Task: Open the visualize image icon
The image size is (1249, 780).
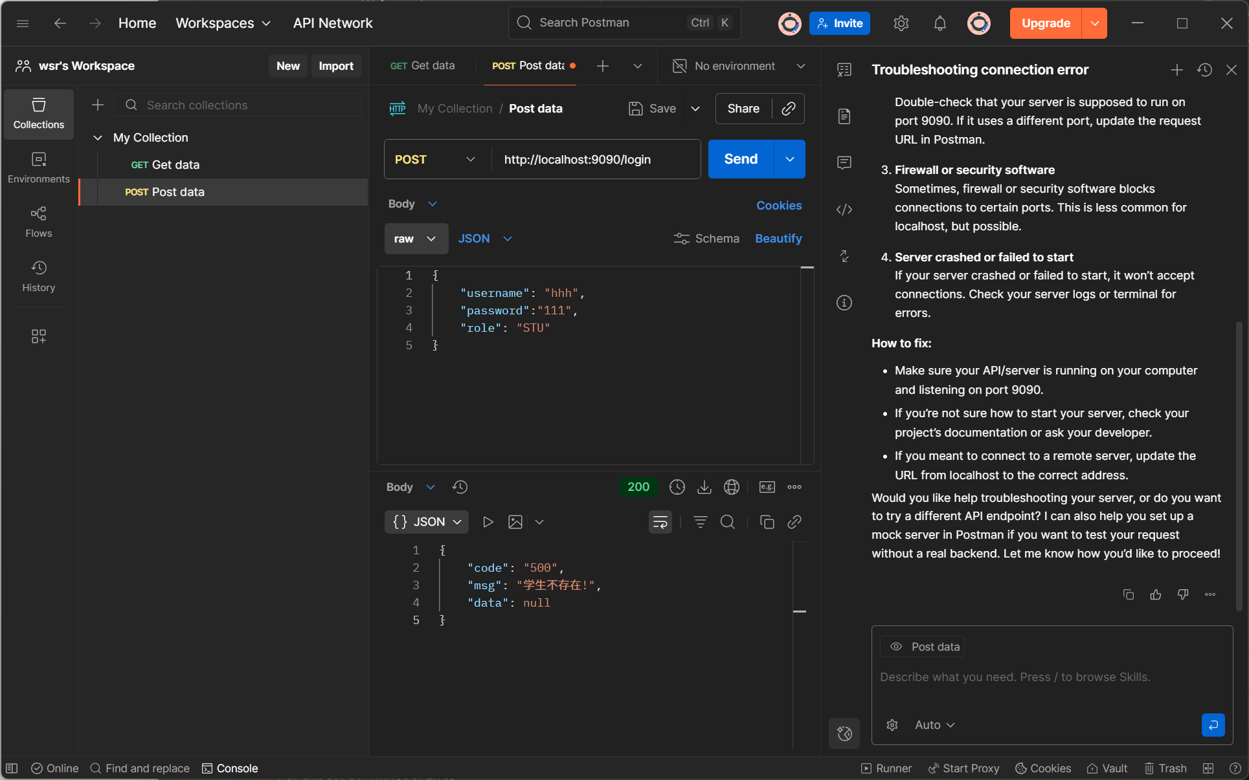Action: point(515,522)
